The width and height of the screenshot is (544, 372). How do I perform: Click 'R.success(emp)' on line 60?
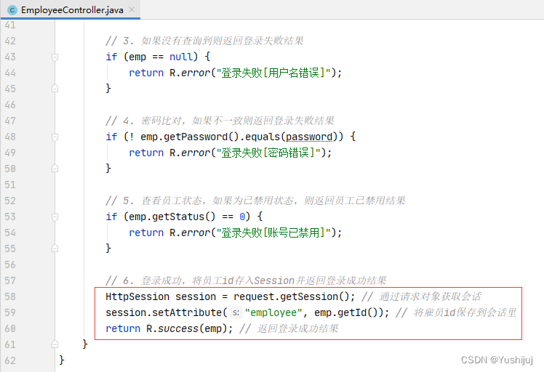(x=187, y=328)
